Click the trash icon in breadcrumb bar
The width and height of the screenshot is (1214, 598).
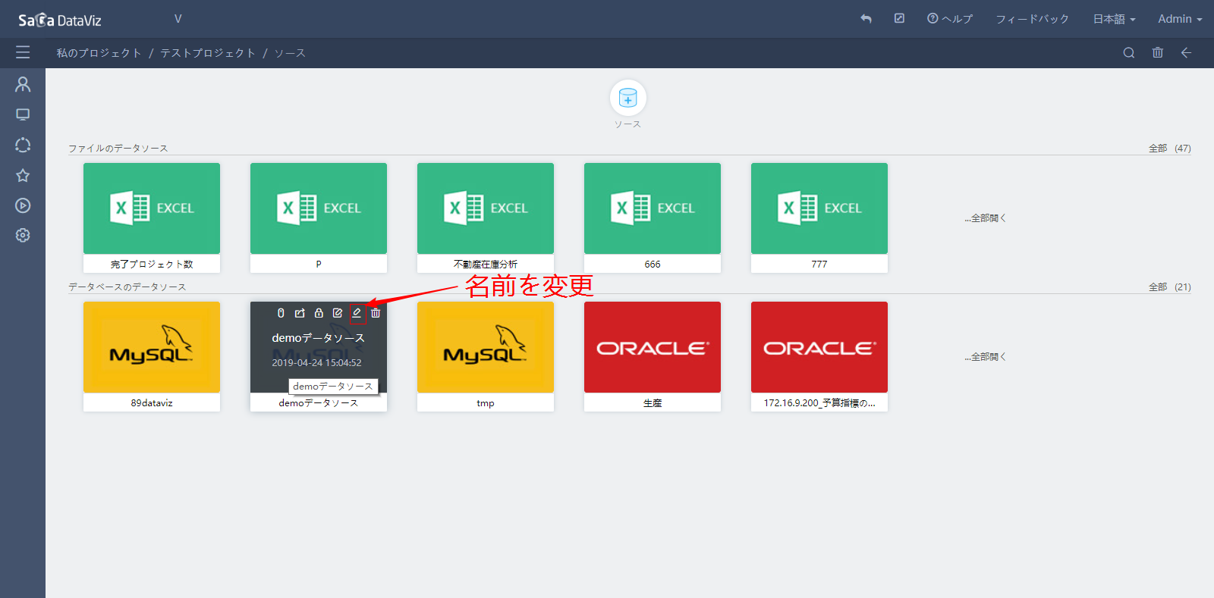pos(1158,53)
